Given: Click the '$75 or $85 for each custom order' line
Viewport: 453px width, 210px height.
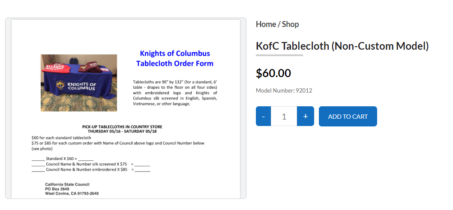Looking at the screenshot, I should coord(118,143).
